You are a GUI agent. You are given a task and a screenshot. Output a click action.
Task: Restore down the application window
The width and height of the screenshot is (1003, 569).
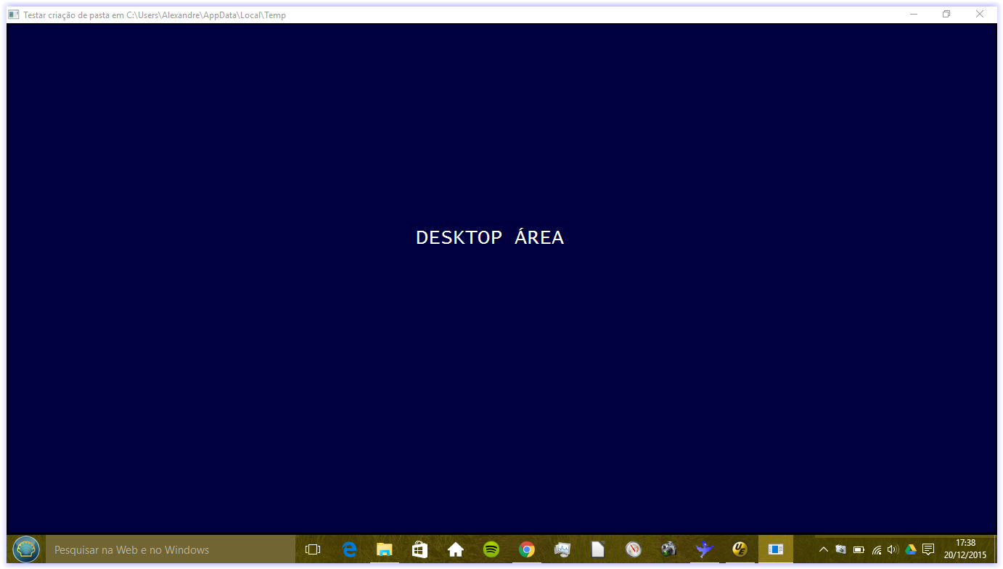(x=946, y=14)
